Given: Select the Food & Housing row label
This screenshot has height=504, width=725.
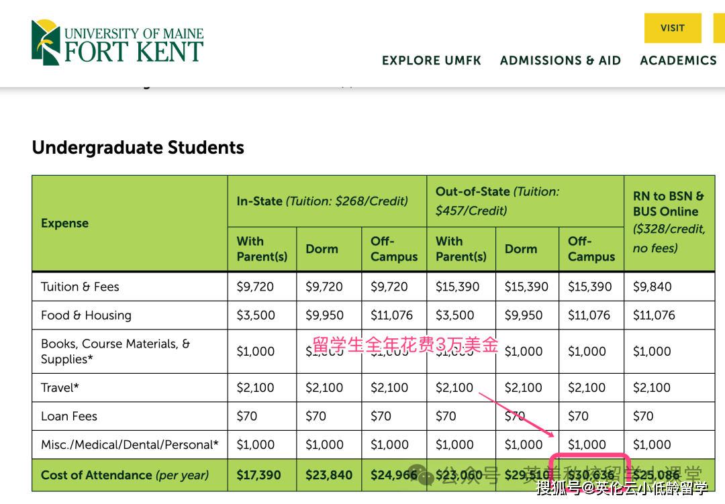Looking at the screenshot, I should (86, 315).
